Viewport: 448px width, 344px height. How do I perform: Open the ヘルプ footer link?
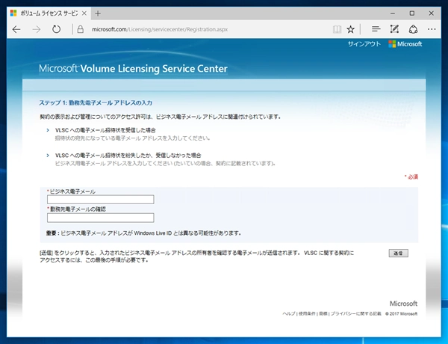289,313
